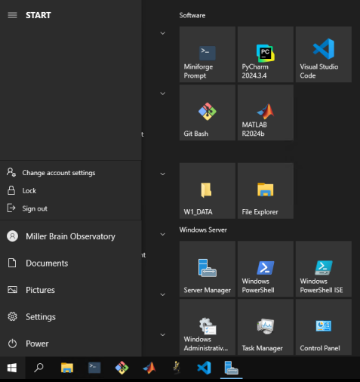
Task: Open the File Explorer tile
Action: [x=266, y=191]
